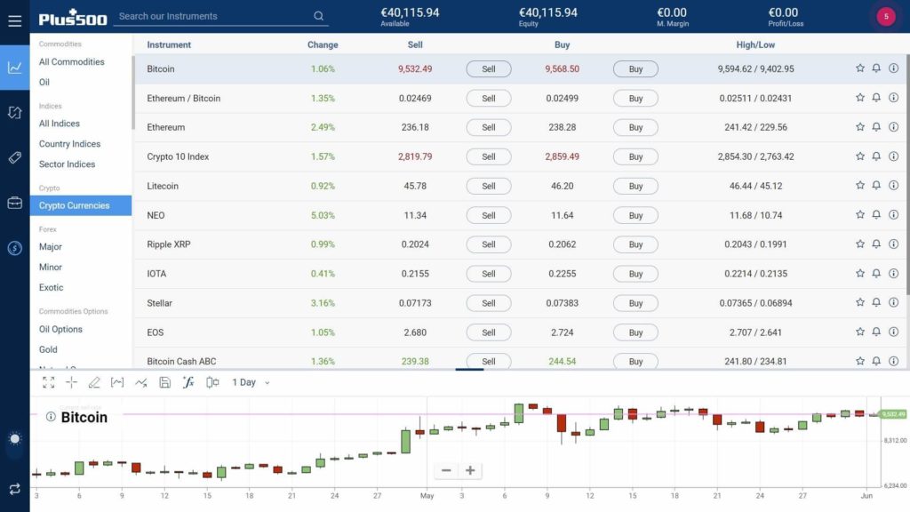910x512 pixels.
Task: Select Exotic forex category
Action: (51, 287)
